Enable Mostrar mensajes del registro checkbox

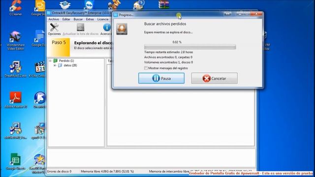tap(146, 68)
